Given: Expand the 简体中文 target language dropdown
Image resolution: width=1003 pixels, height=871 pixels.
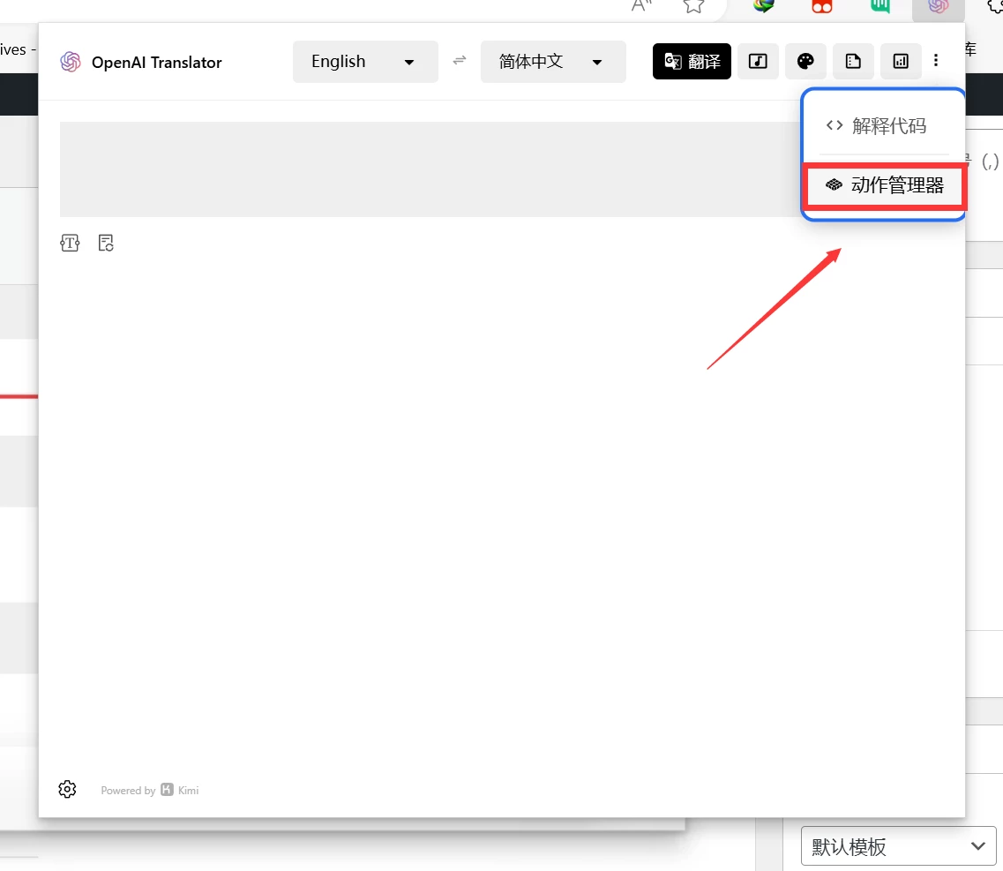Looking at the screenshot, I should pos(552,62).
